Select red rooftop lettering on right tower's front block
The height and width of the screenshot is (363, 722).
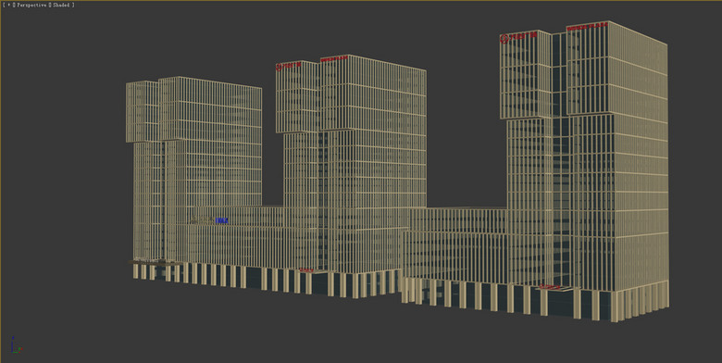pos(587,26)
